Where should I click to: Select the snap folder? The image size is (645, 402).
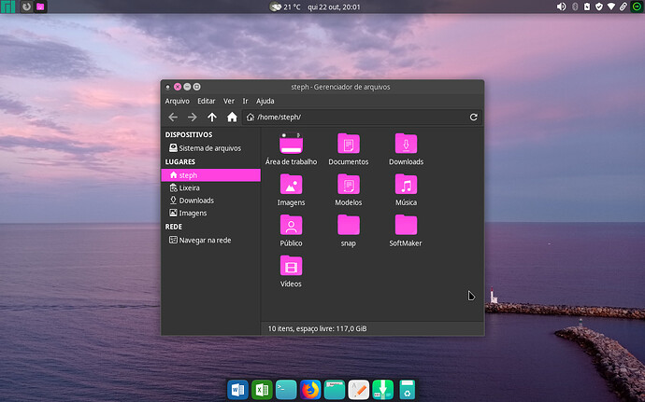point(349,230)
